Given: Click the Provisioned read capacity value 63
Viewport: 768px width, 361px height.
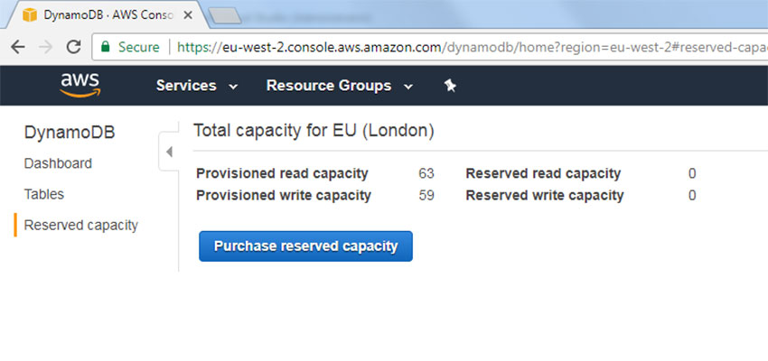Looking at the screenshot, I should pyautogui.click(x=426, y=173).
